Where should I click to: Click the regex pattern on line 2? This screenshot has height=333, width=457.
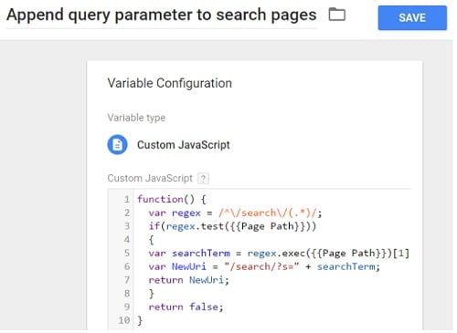pyautogui.click(x=267, y=213)
